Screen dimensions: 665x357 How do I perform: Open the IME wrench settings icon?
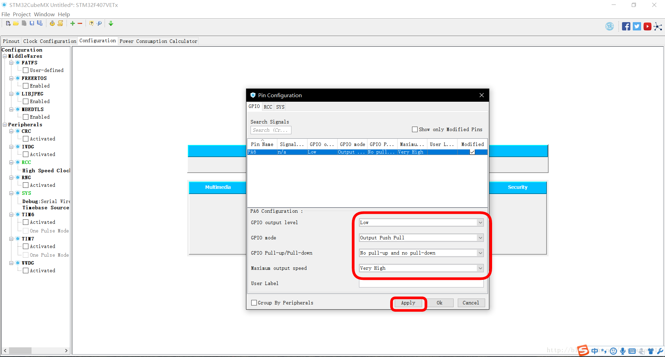[x=660, y=351]
